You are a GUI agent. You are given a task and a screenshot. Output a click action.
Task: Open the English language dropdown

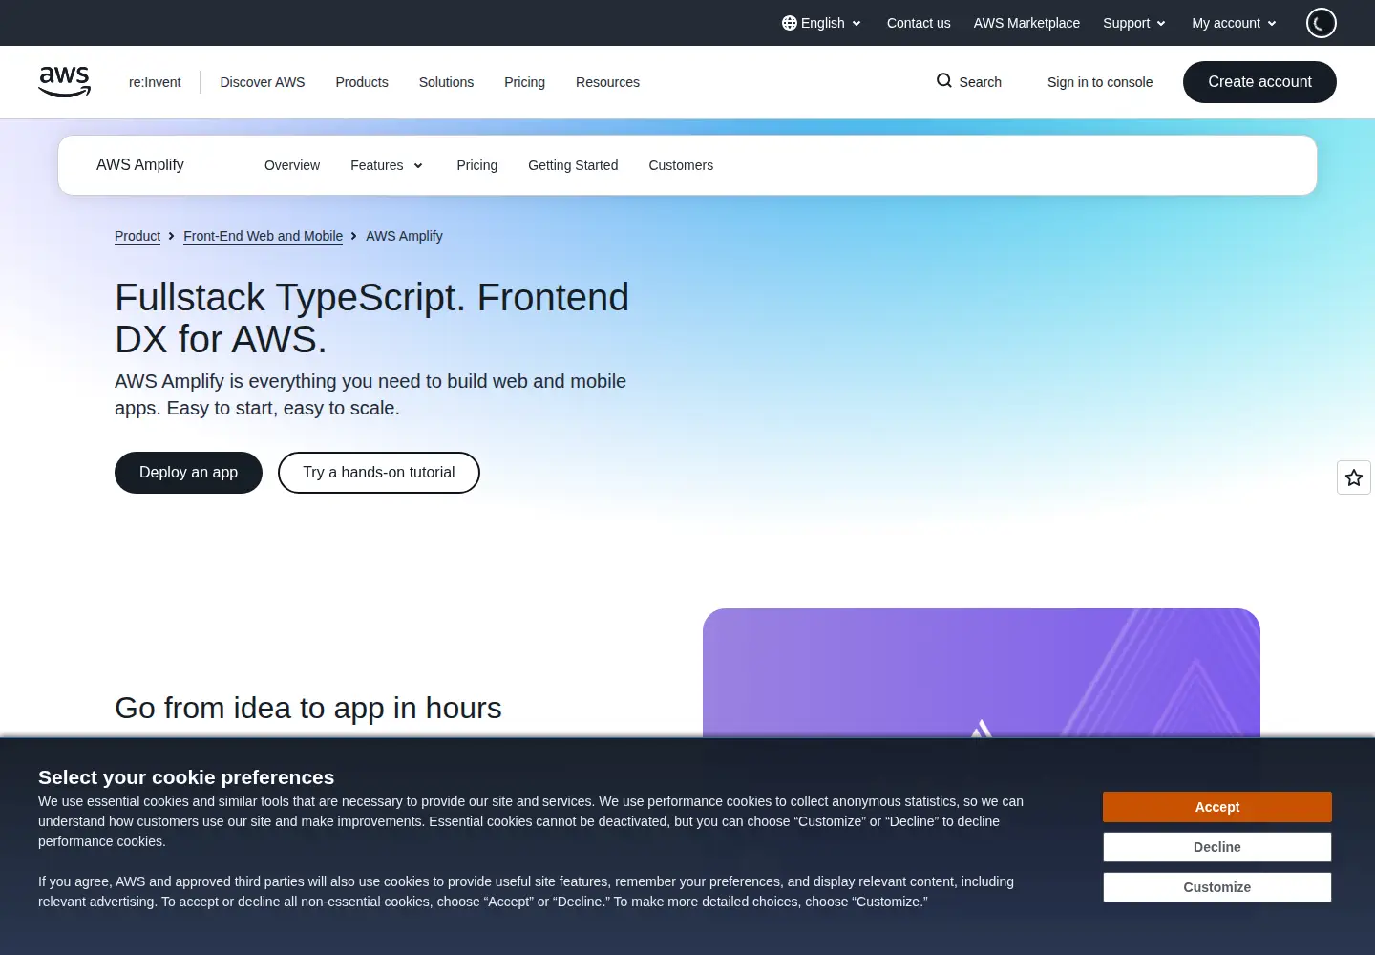point(822,23)
